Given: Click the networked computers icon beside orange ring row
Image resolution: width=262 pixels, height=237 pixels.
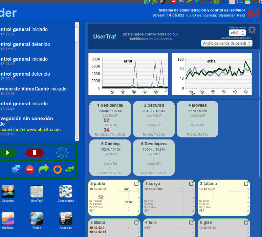Looking at the screenshot, I should [16, 169].
